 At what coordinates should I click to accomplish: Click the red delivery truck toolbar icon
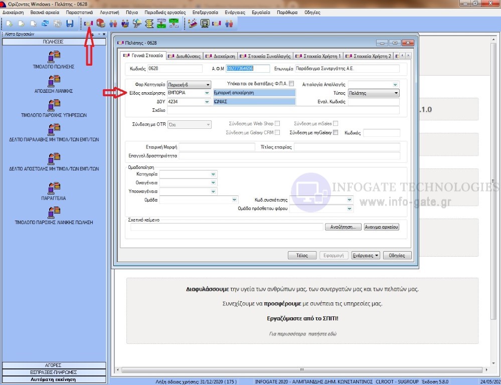(100, 23)
